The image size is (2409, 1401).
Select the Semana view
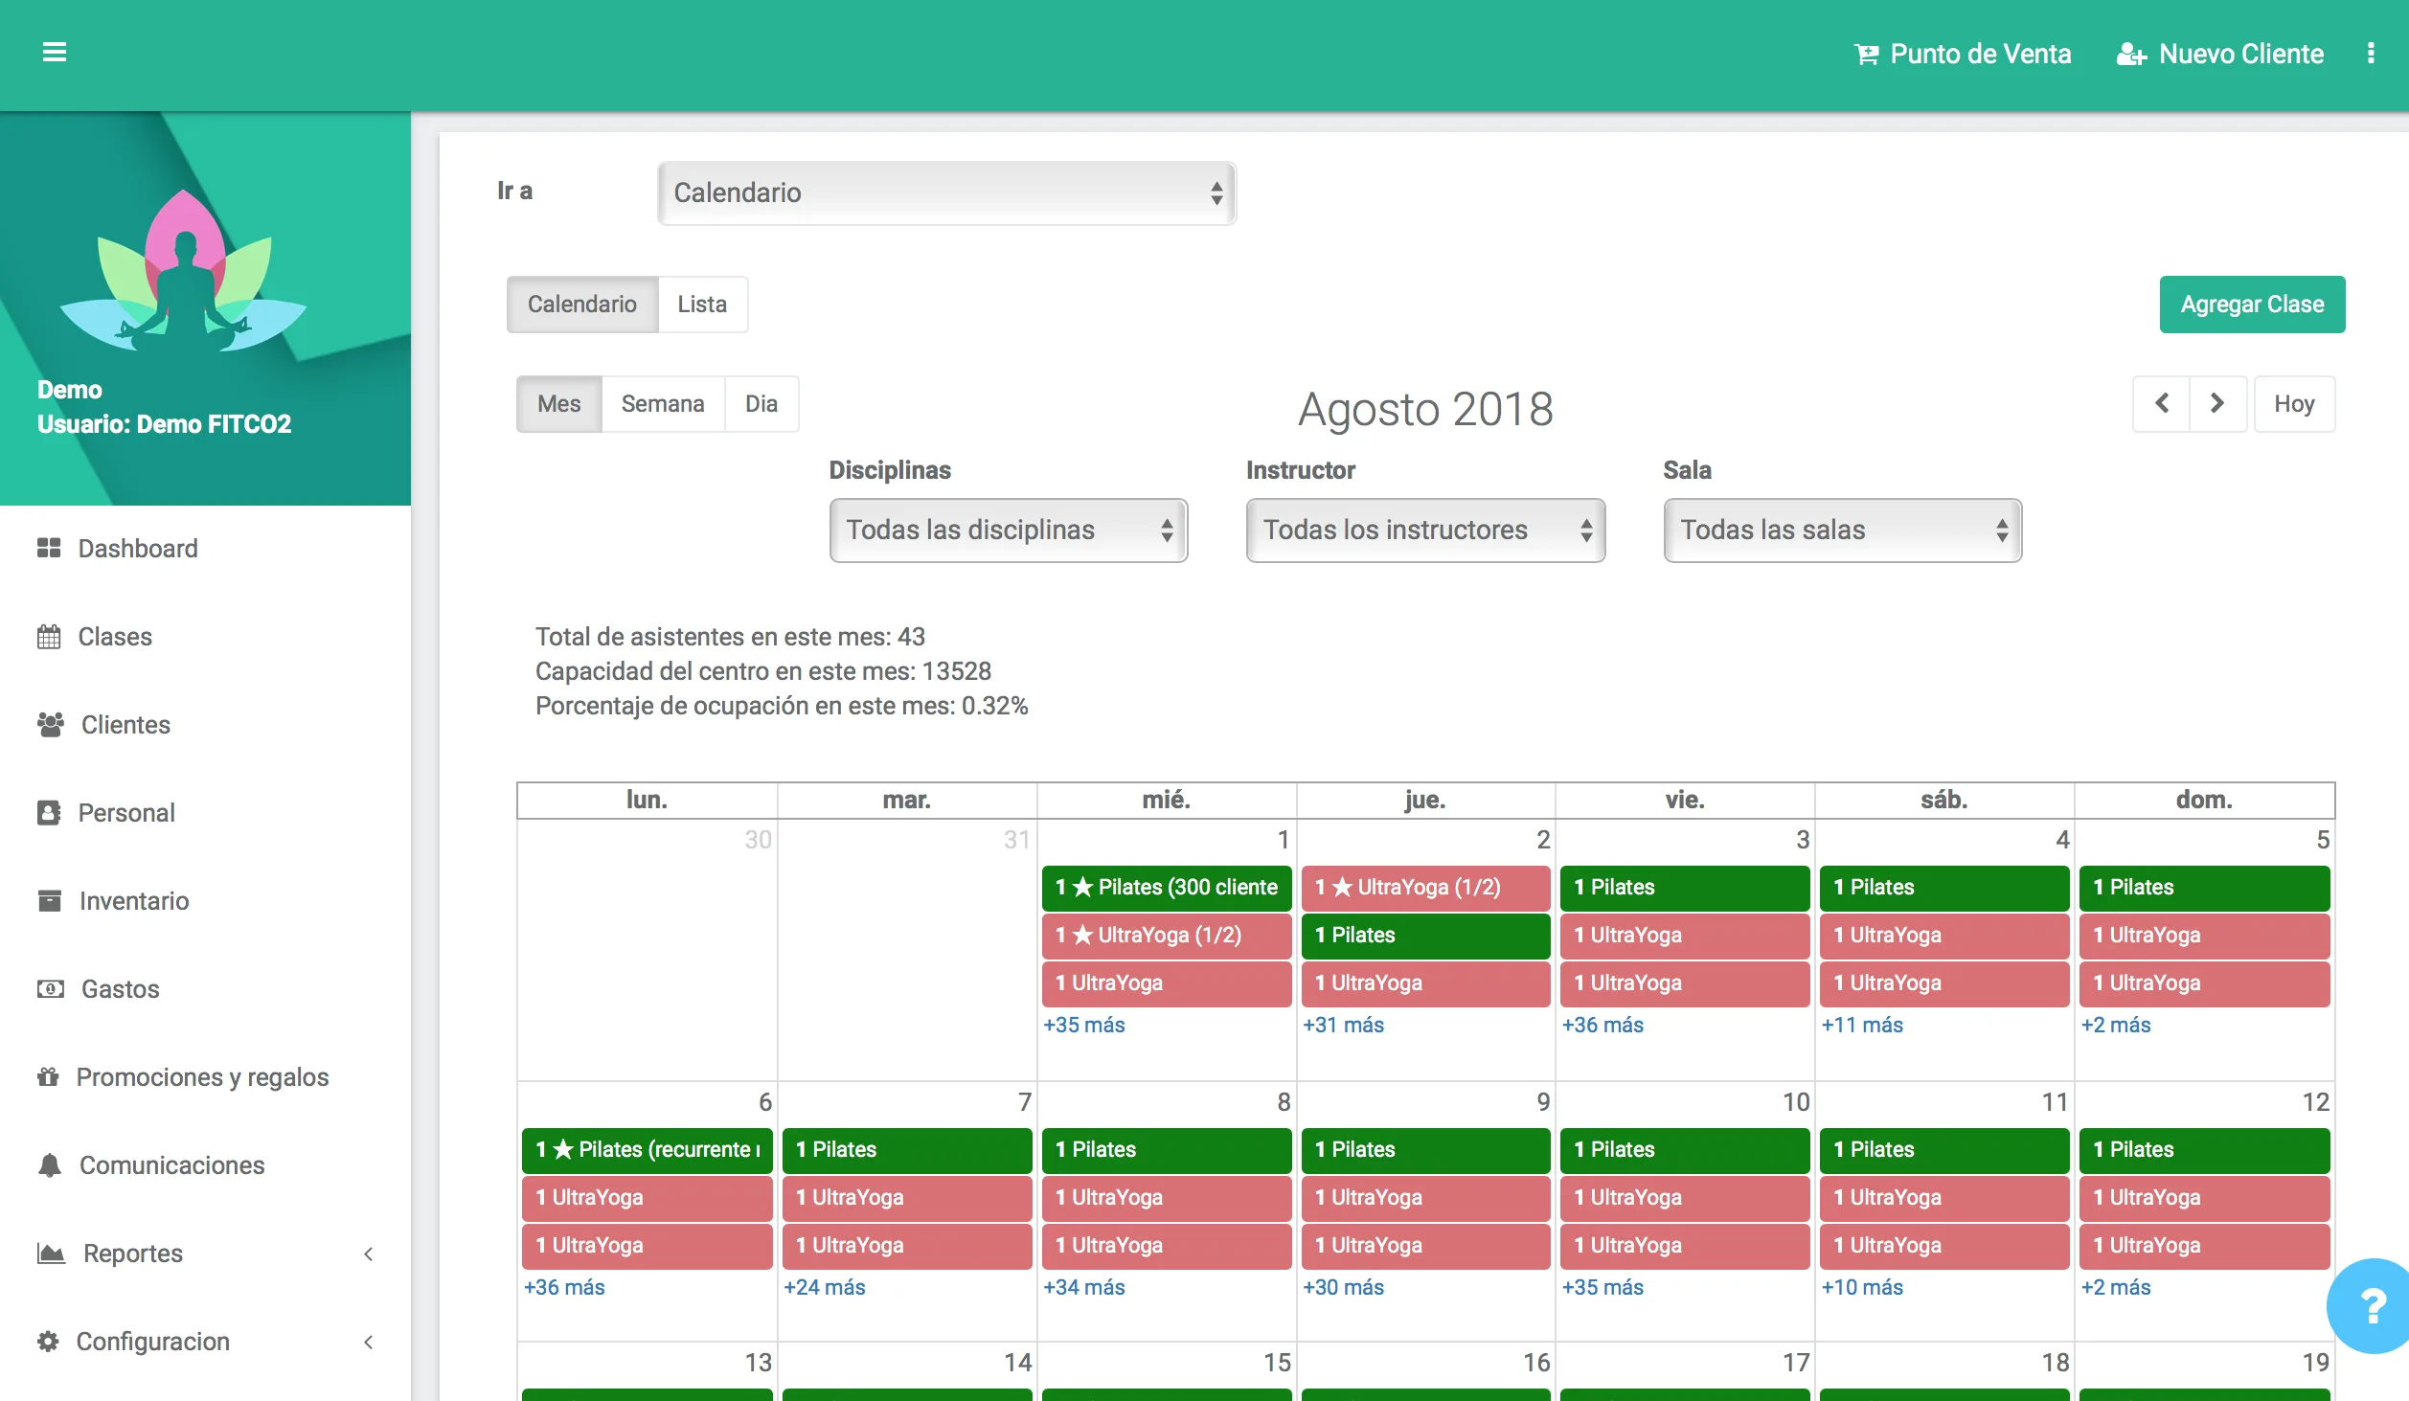pos(663,404)
